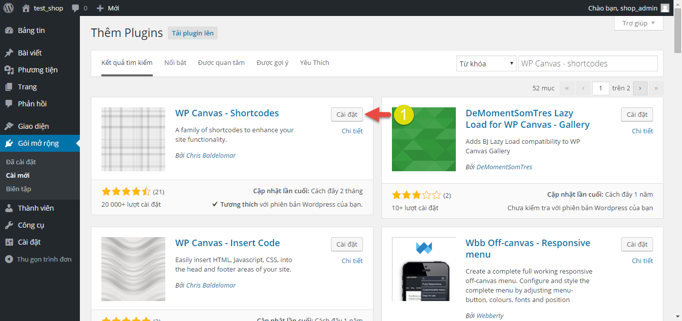
Task: Click the plugin search input field
Action: (x=588, y=63)
